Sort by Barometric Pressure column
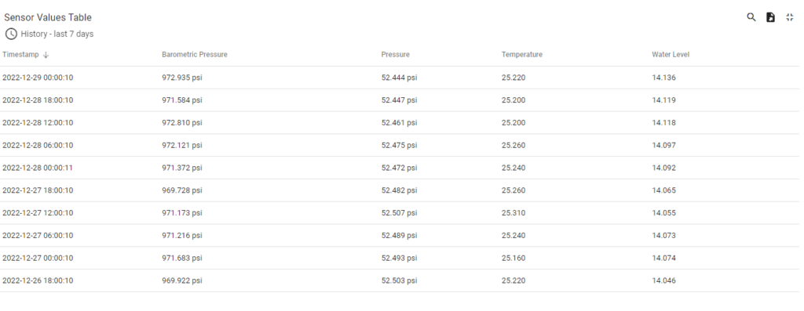This screenshot has width=804, height=311. pos(195,55)
